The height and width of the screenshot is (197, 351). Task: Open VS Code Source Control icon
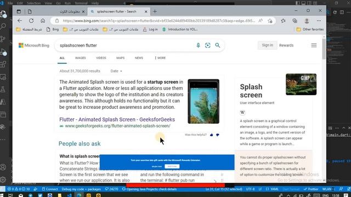click(x=3, y=39)
